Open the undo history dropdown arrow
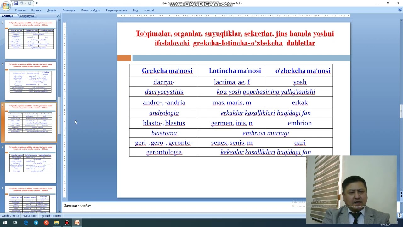This screenshot has height=227, width=403. point(26,3)
